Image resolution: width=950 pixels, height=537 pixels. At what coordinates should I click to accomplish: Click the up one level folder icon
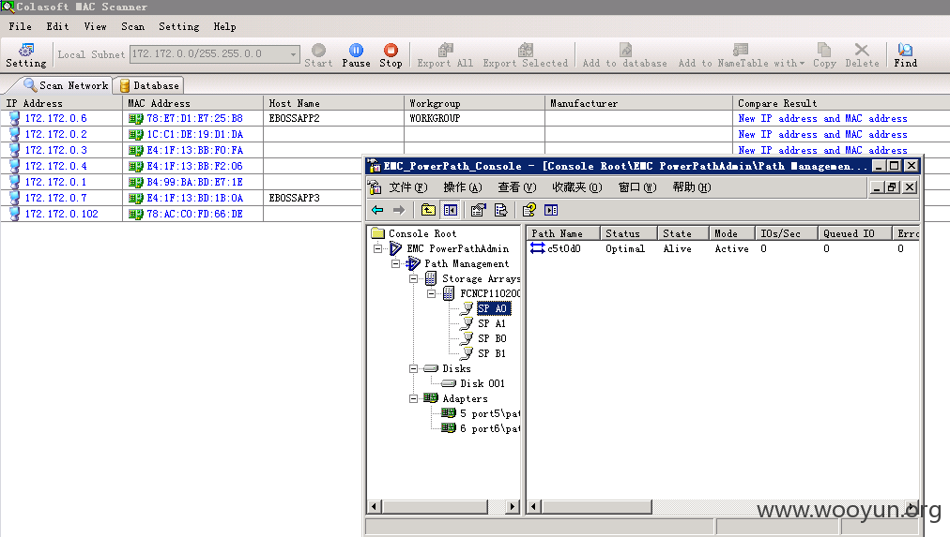428,210
